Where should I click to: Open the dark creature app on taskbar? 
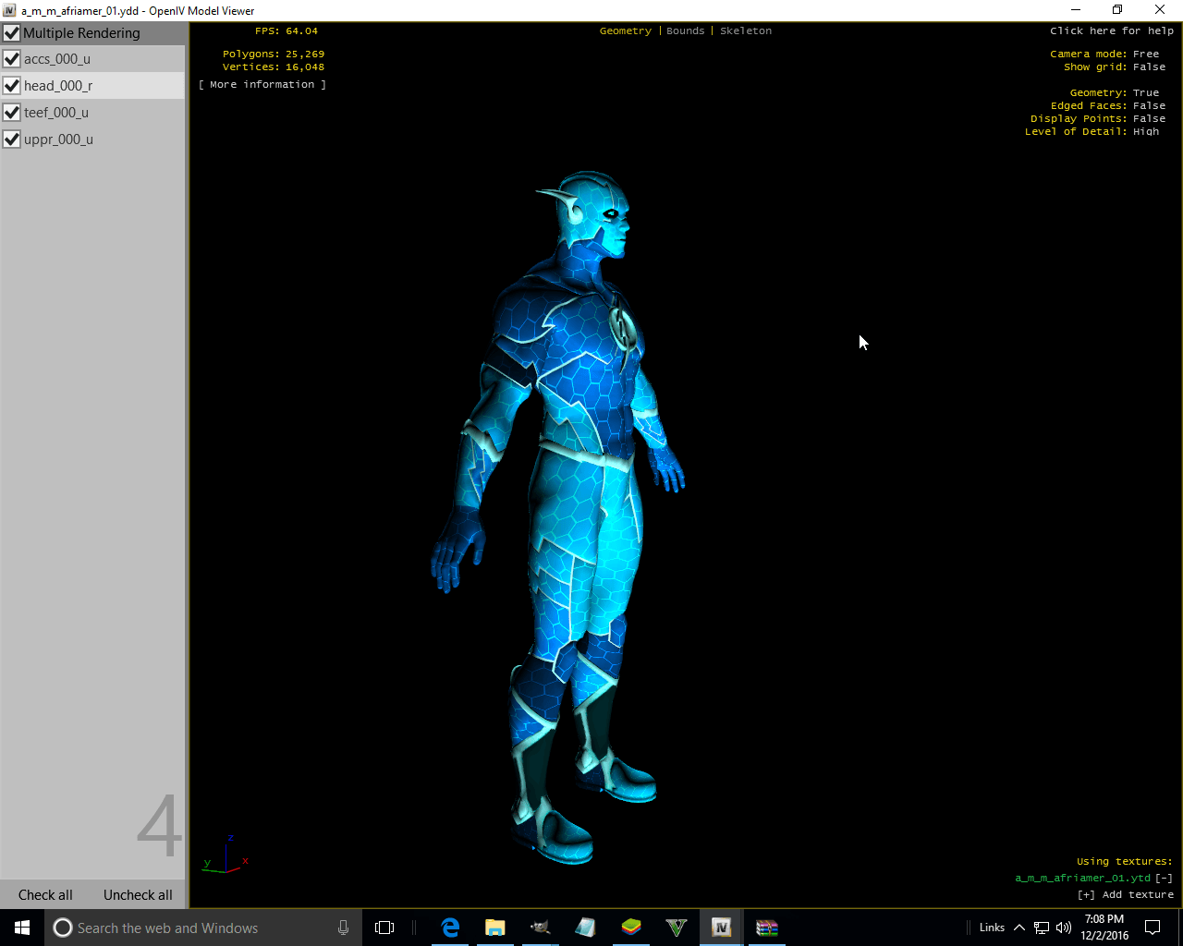[541, 928]
